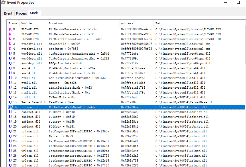Open the Process tab
Viewport: 246px width, 167px height.
[x=21, y=13]
